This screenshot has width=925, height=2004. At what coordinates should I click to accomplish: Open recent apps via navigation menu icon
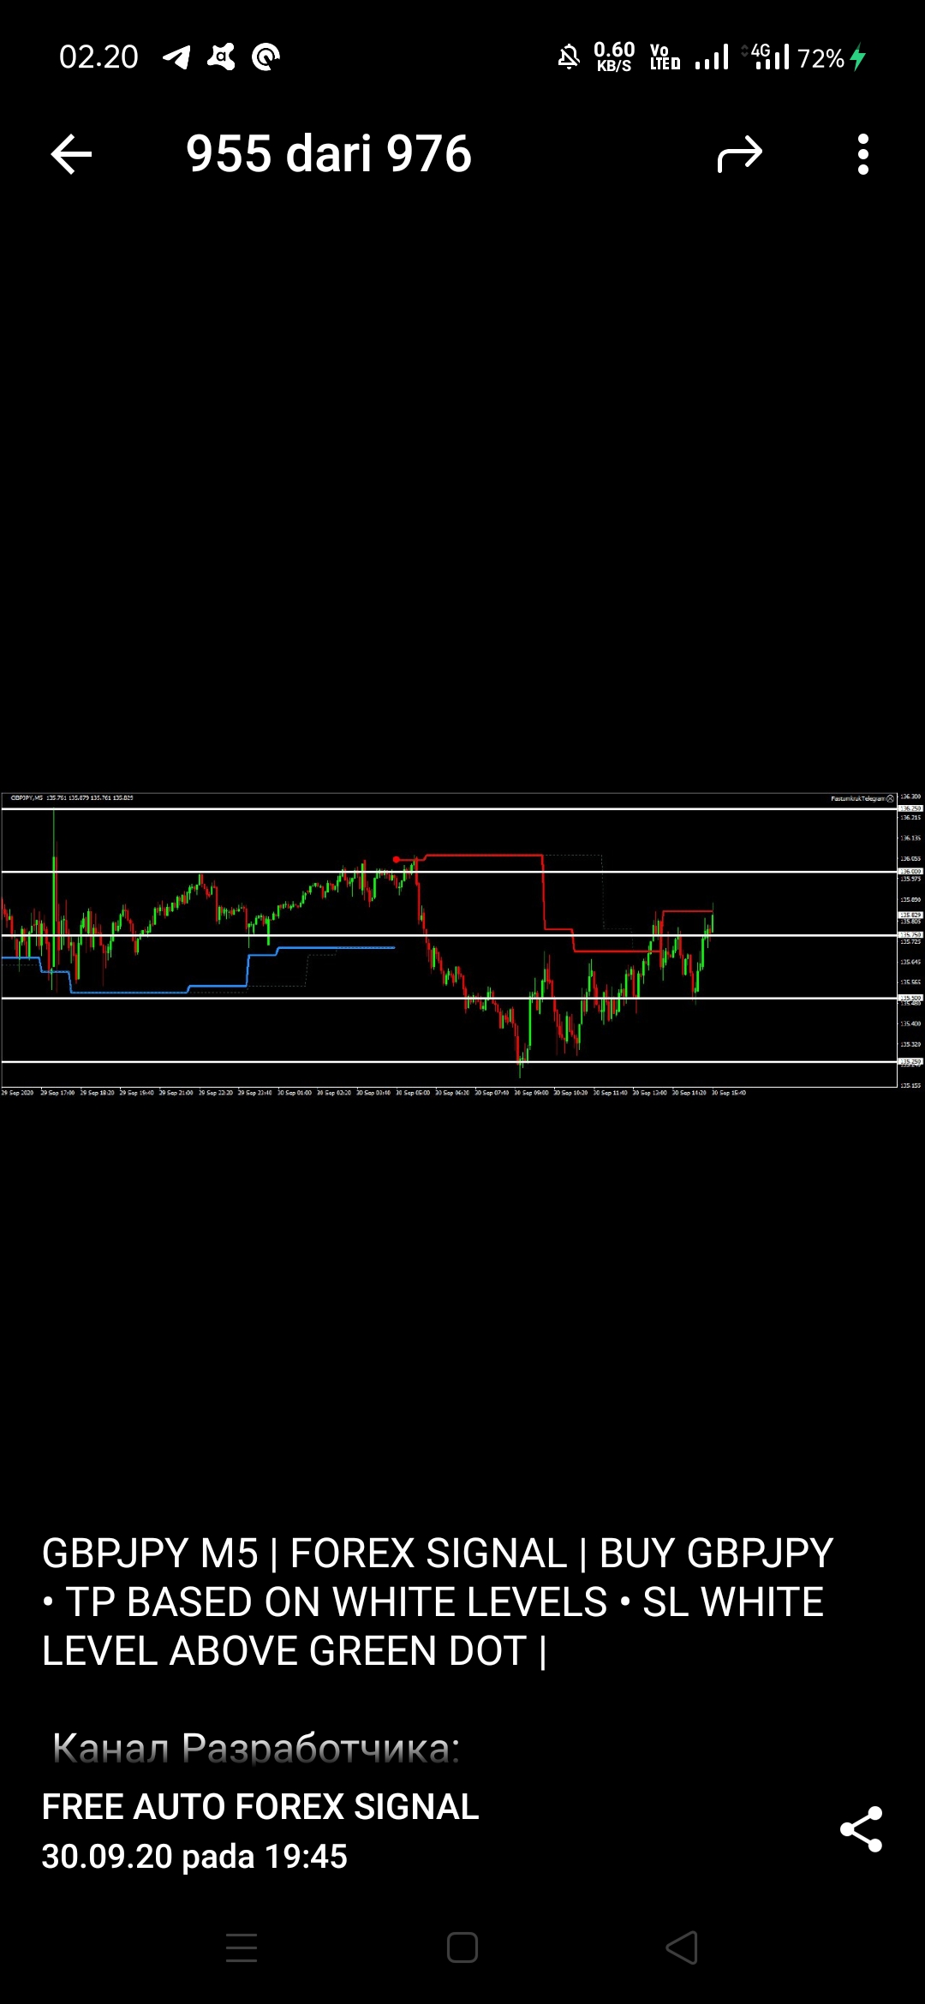pos(242,1947)
